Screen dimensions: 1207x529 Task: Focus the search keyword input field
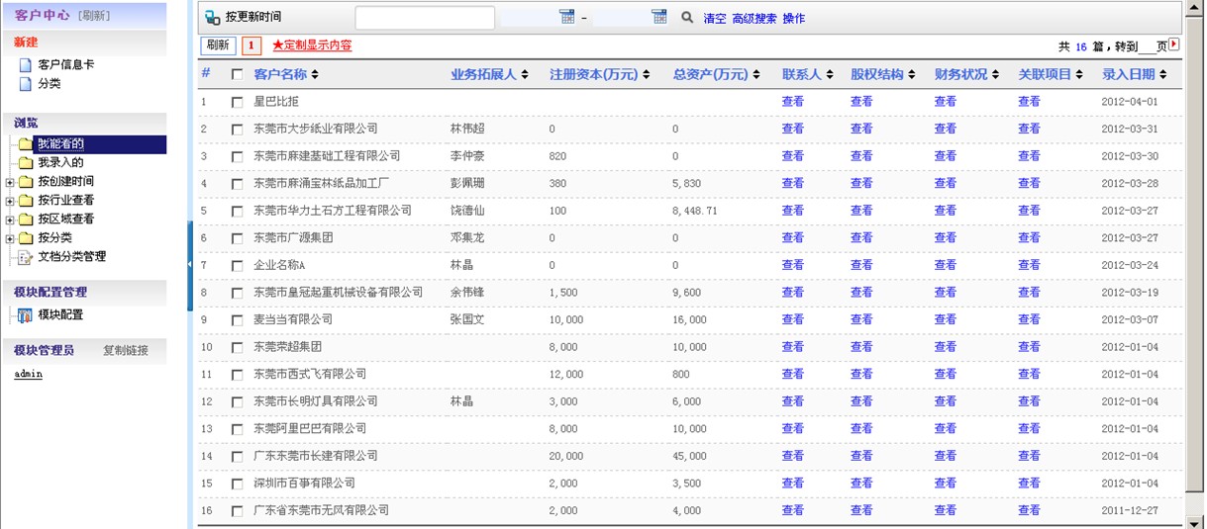coord(425,18)
